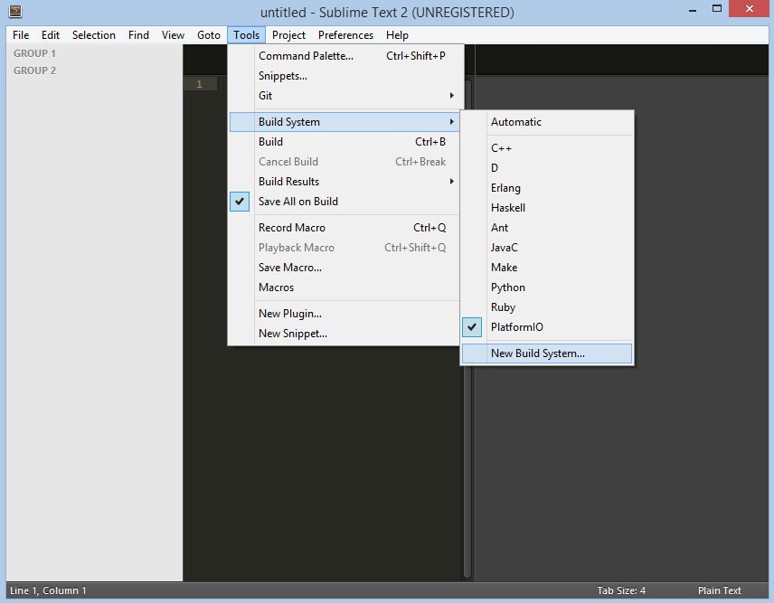774x603 pixels.
Task: Select Make build system
Action: click(x=547, y=268)
